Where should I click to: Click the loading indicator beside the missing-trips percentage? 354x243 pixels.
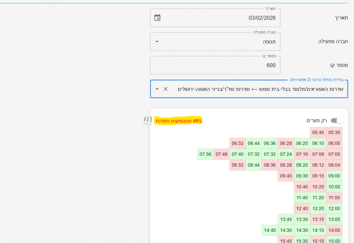tap(147, 121)
